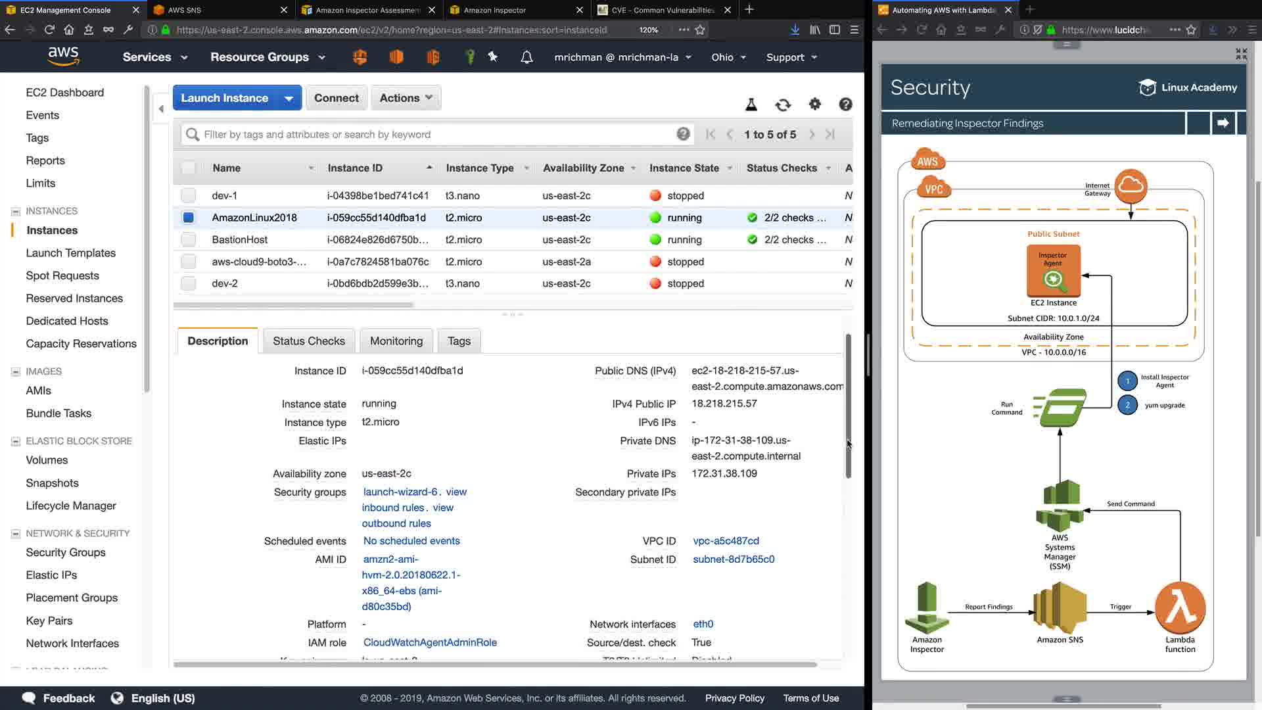
Task: Click the help question mark icon
Action: 845,104
